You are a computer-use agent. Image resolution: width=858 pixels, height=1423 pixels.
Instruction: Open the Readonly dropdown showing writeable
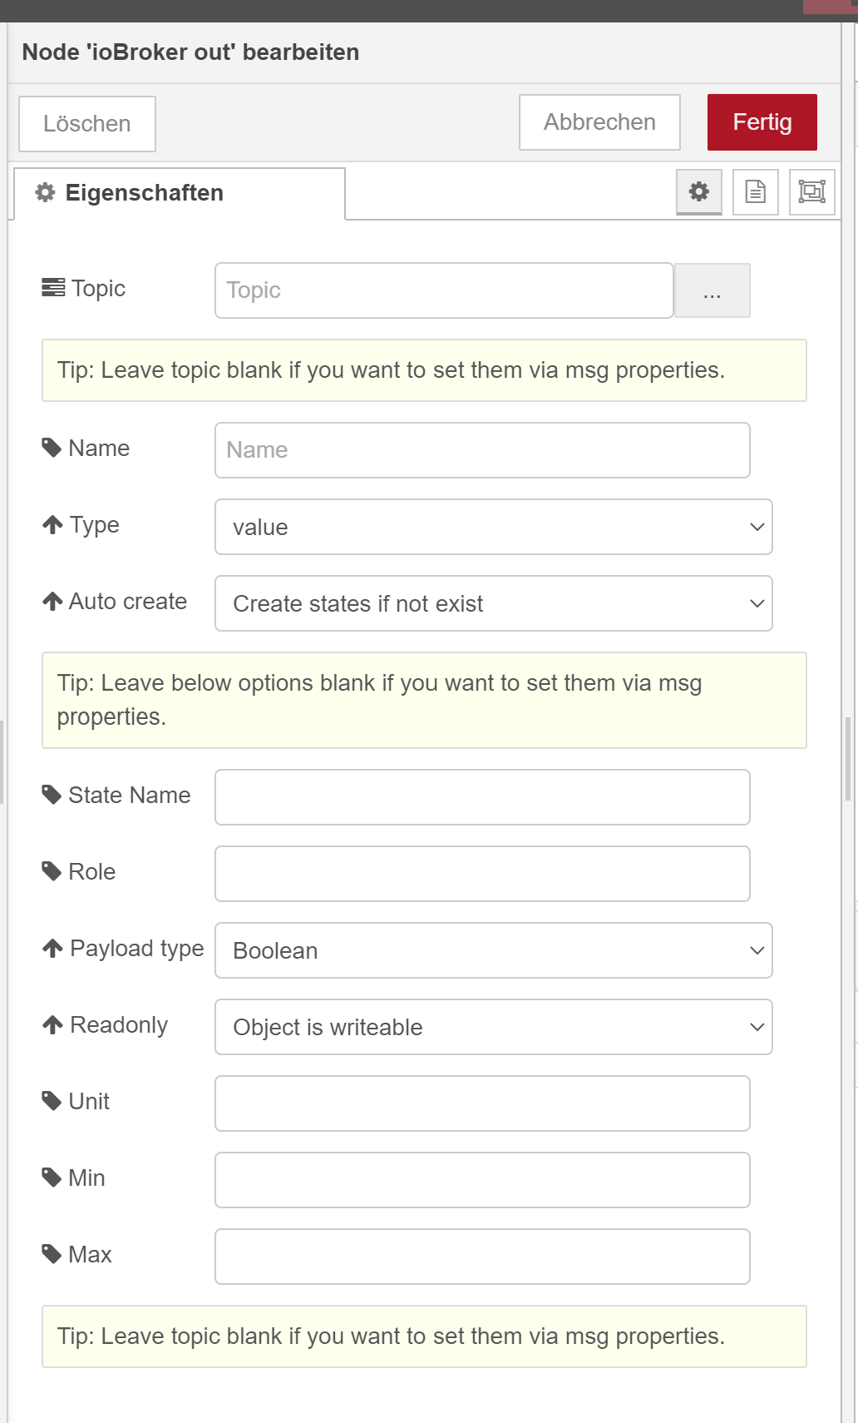pyautogui.click(x=494, y=1027)
